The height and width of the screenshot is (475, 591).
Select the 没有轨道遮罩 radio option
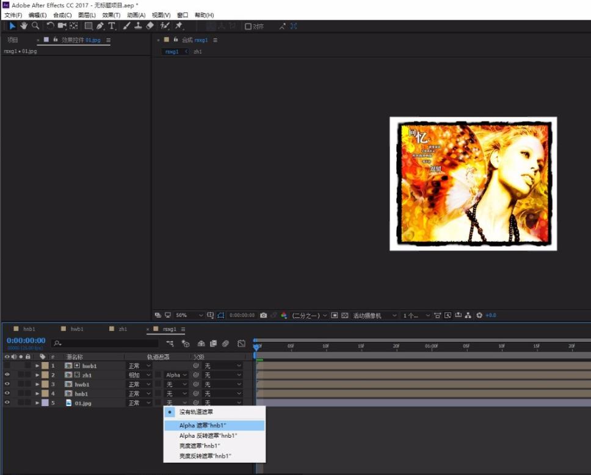click(214, 412)
